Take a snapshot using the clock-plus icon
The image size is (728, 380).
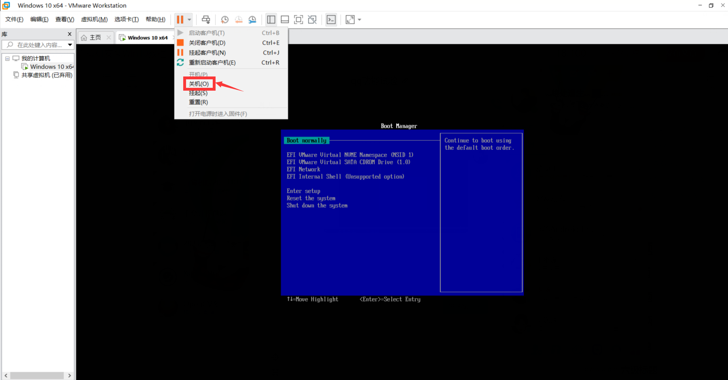point(224,19)
